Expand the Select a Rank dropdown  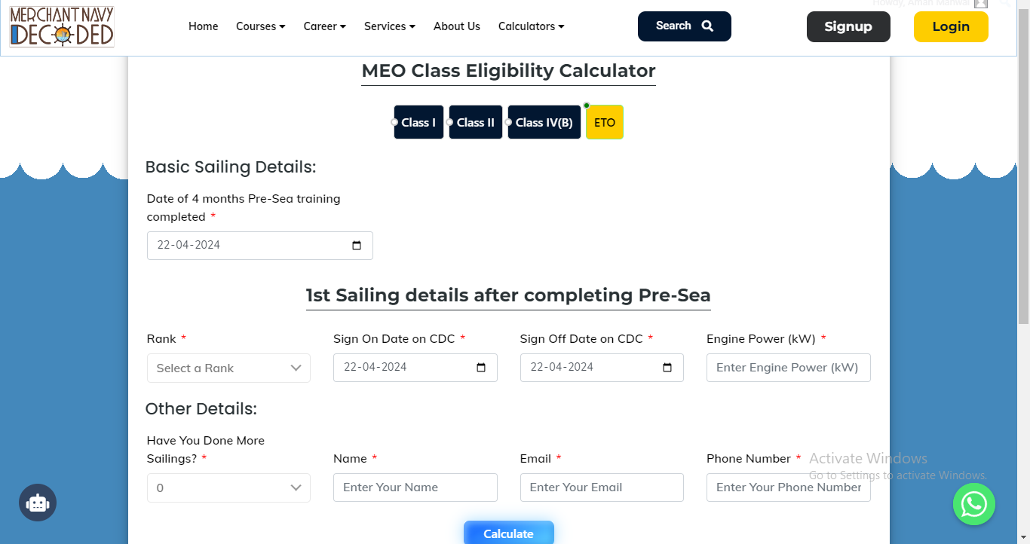pyautogui.click(x=228, y=368)
